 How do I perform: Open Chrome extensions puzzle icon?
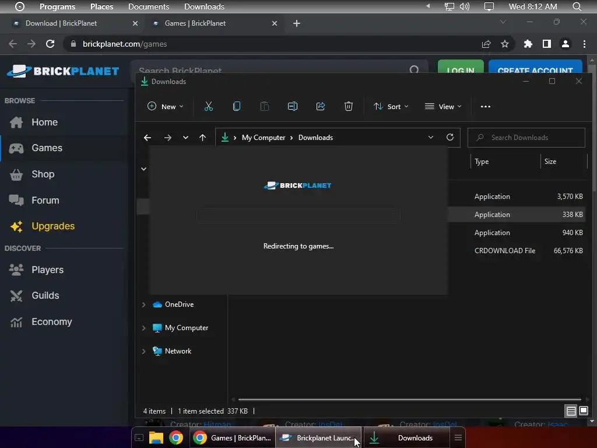pyautogui.click(x=528, y=44)
